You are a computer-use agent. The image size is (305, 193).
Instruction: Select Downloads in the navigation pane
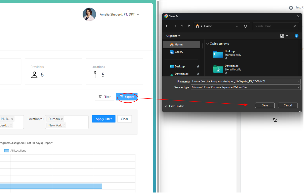tap(181, 74)
